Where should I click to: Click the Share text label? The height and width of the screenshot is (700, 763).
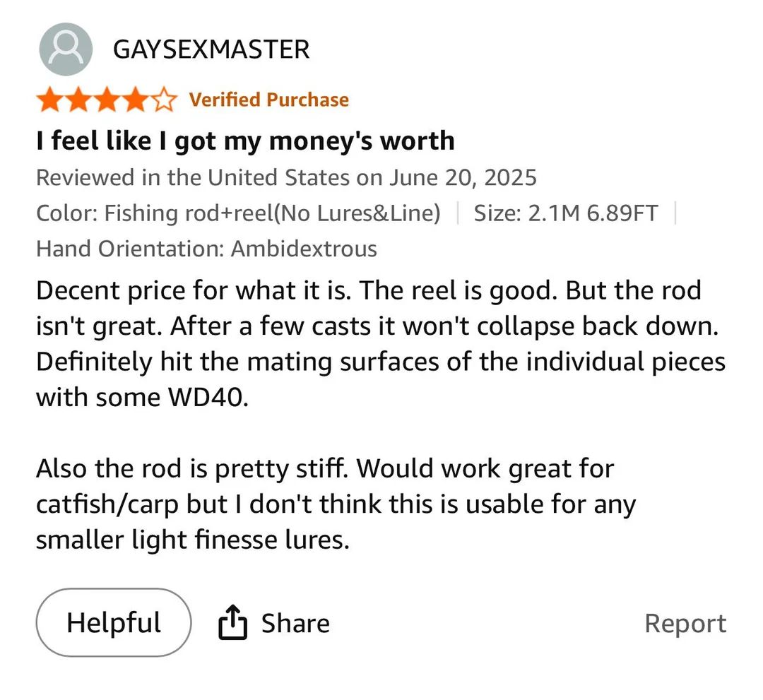[295, 623]
